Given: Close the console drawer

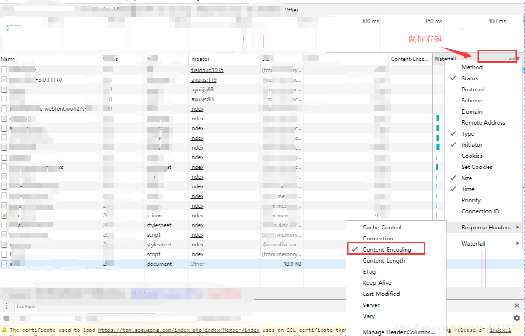Looking at the screenshot, I should (517, 306).
